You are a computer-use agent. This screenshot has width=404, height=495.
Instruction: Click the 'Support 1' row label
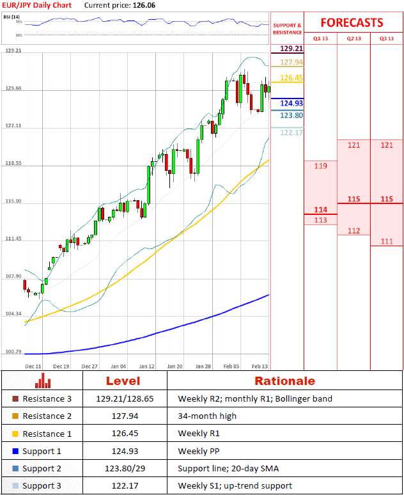point(42,452)
